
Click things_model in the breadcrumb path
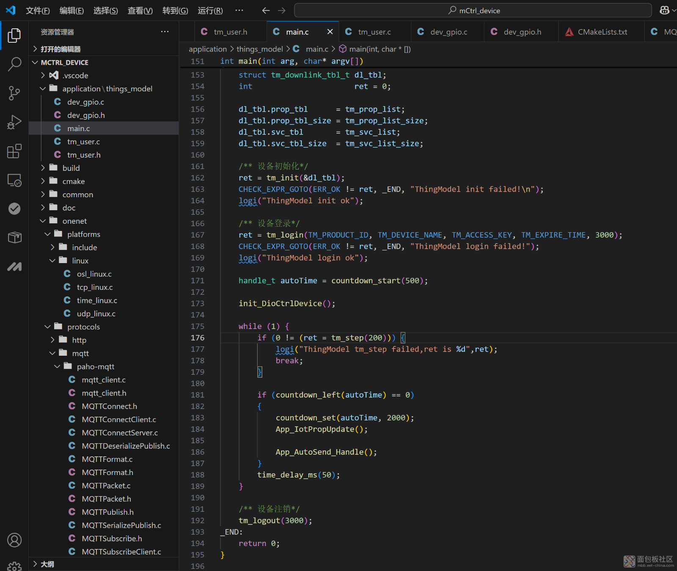[x=259, y=49]
